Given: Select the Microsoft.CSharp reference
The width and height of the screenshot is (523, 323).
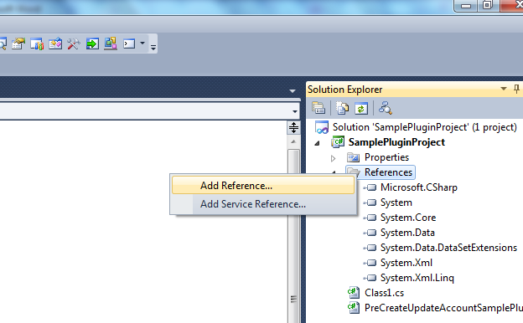Looking at the screenshot, I should pyautogui.click(x=418, y=187).
